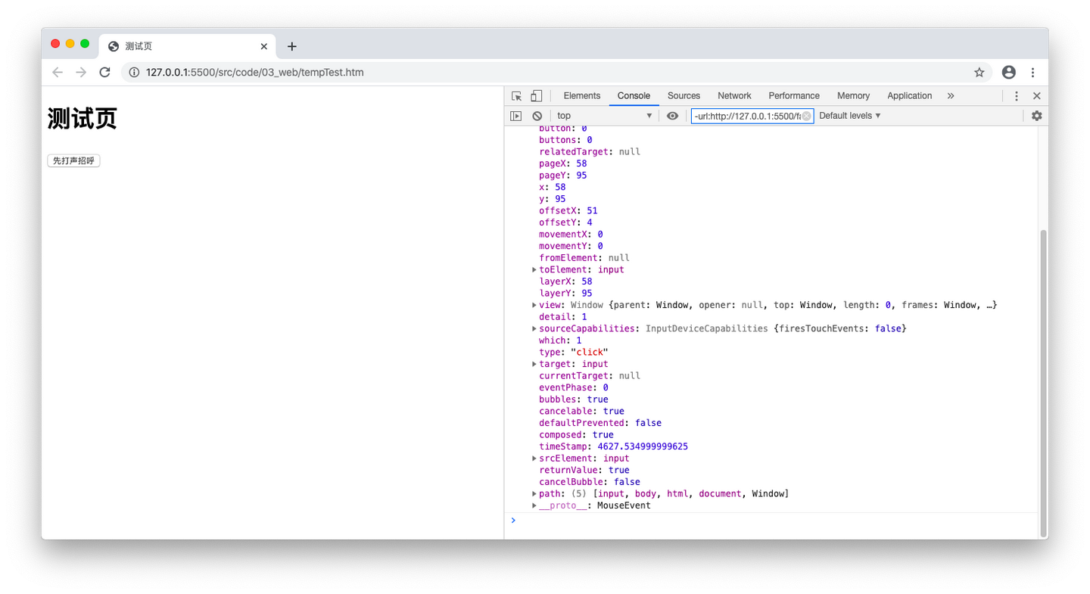Select the bubbles: true row
Viewport: 1090px width, 594px height.
pyautogui.click(x=574, y=400)
